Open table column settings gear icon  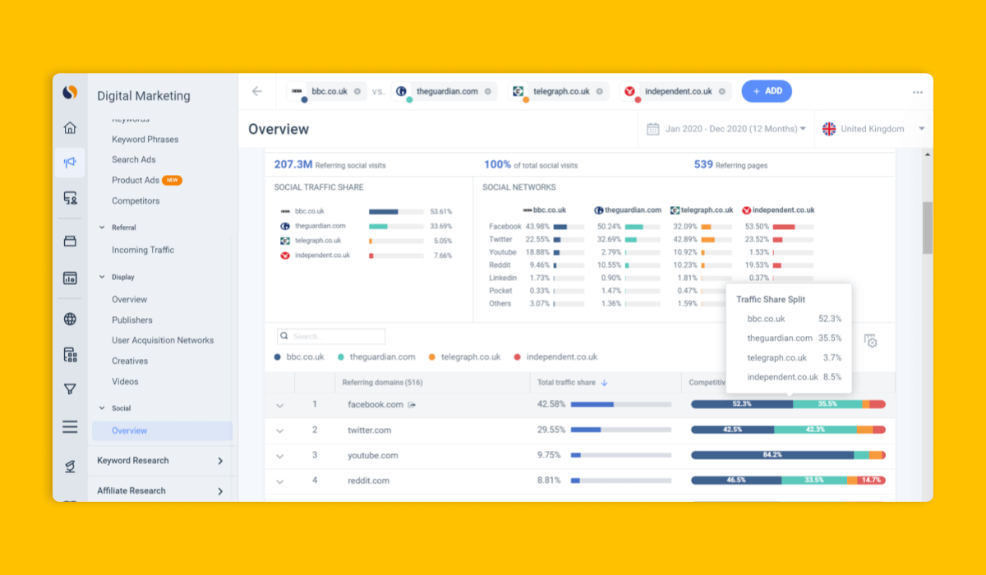pyautogui.click(x=871, y=341)
